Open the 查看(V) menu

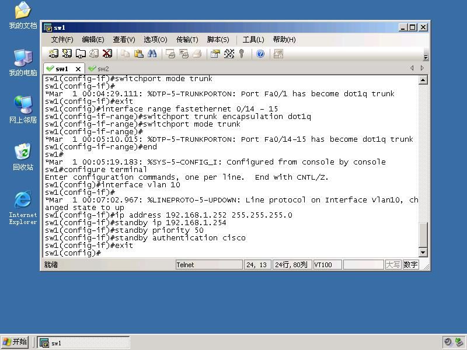point(124,40)
